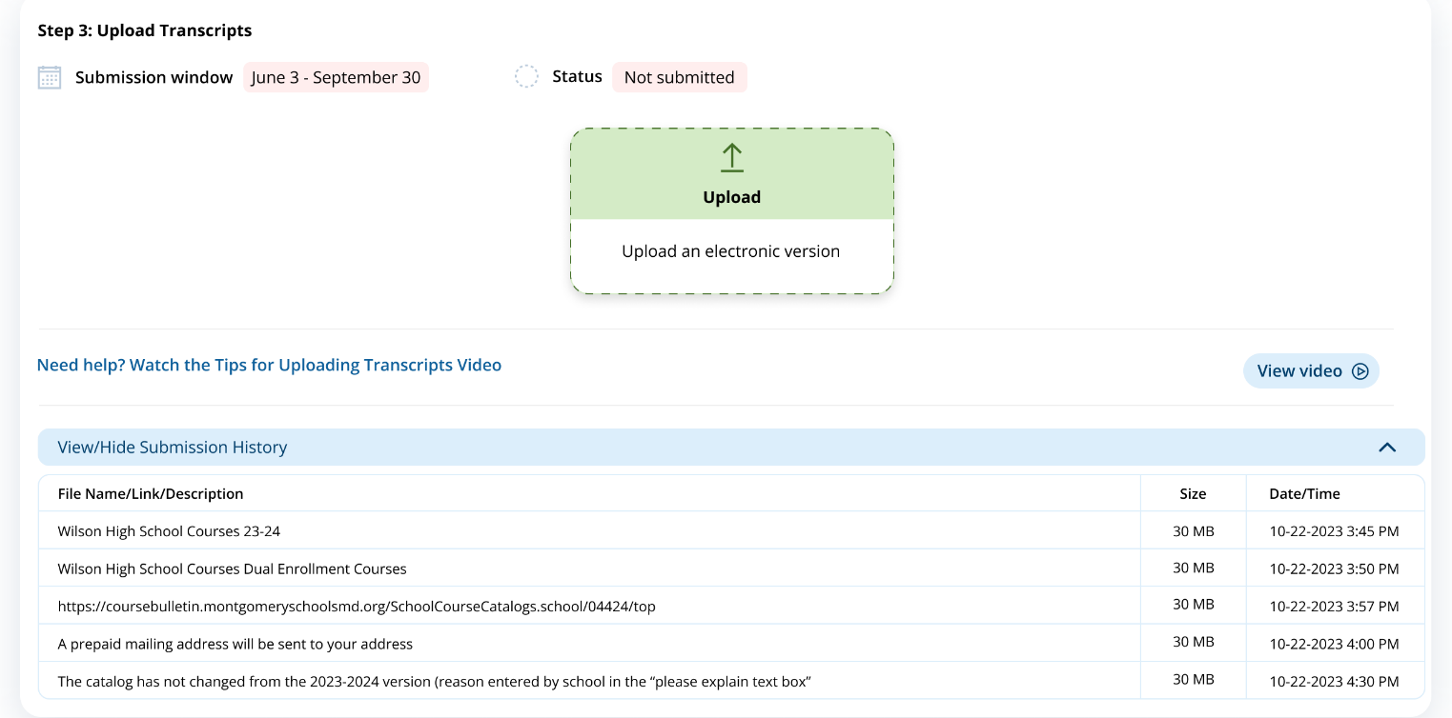Viewport: 1452px width, 718px height.
Task: Click the dashed circle Status icon
Action: tap(526, 77)
